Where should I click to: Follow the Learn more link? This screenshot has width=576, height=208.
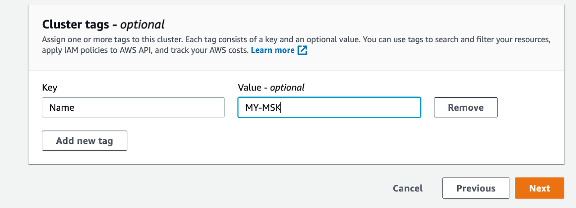pyautogui.click(x=273, y=50)
